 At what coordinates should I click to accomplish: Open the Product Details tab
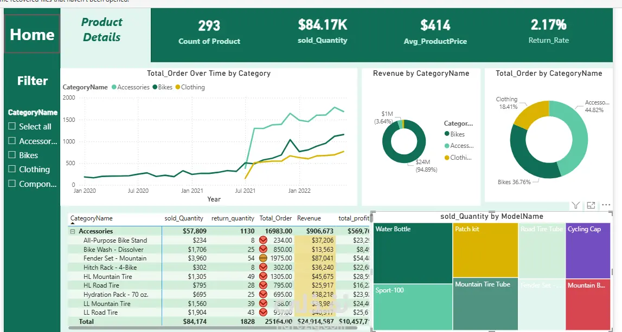pyautogui.click(x=101, y=30)
